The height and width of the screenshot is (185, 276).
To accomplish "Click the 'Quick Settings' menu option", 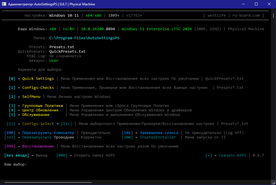I will tap(38, 78).
